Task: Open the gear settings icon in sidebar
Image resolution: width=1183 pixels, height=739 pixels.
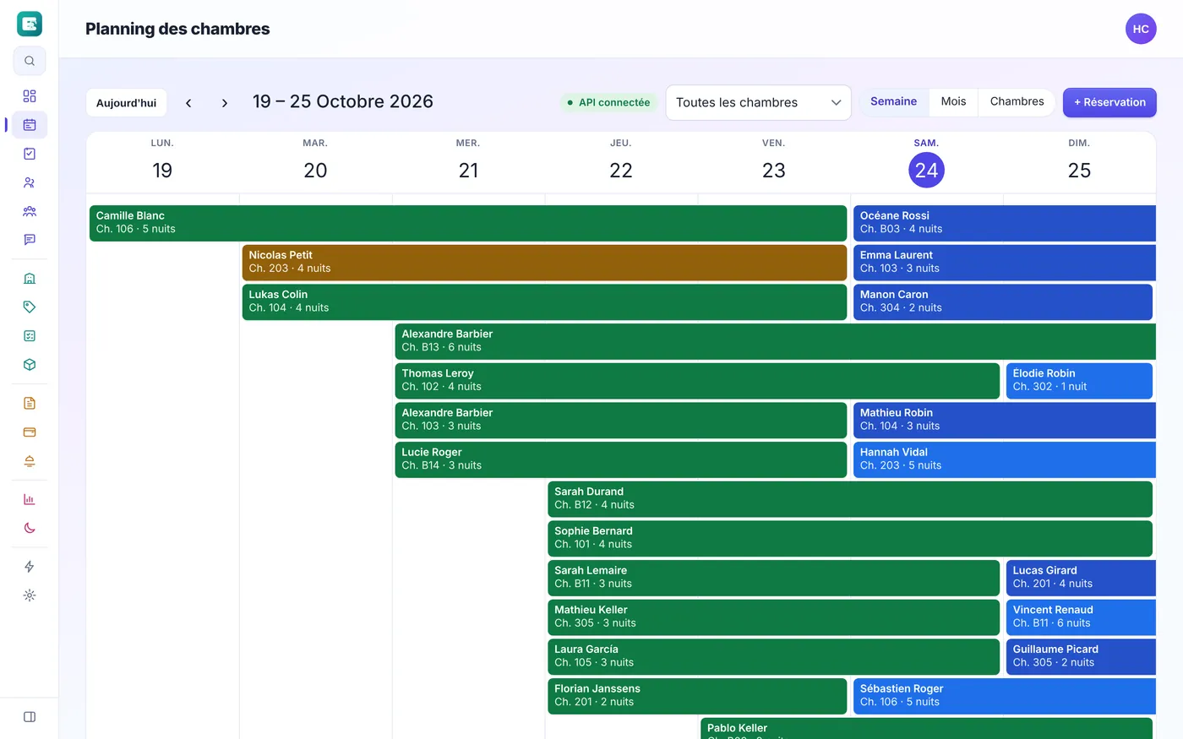Action: (x=30, y=595)
